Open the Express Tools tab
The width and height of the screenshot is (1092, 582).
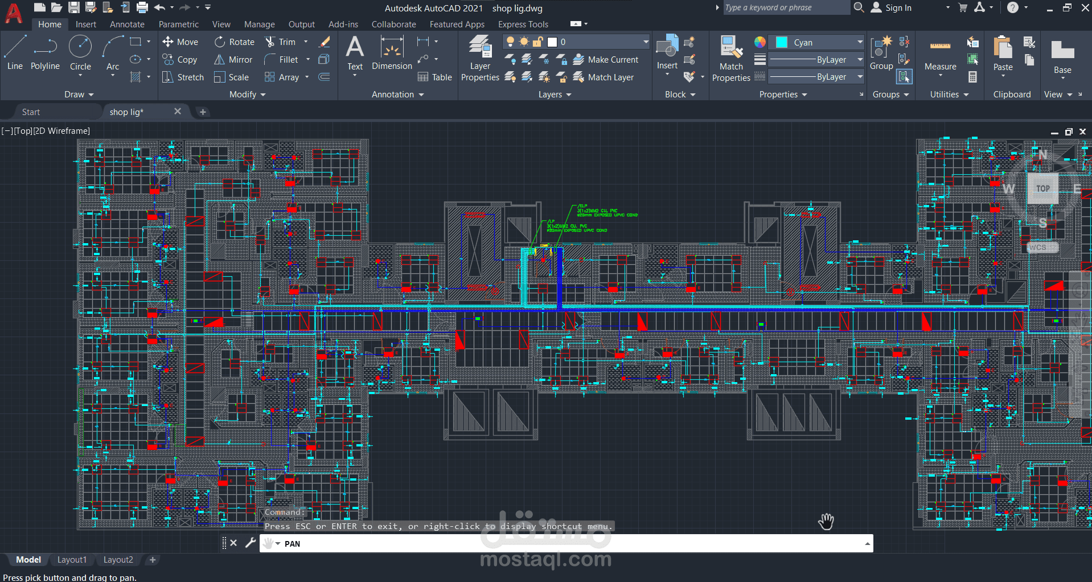[523, 24]
